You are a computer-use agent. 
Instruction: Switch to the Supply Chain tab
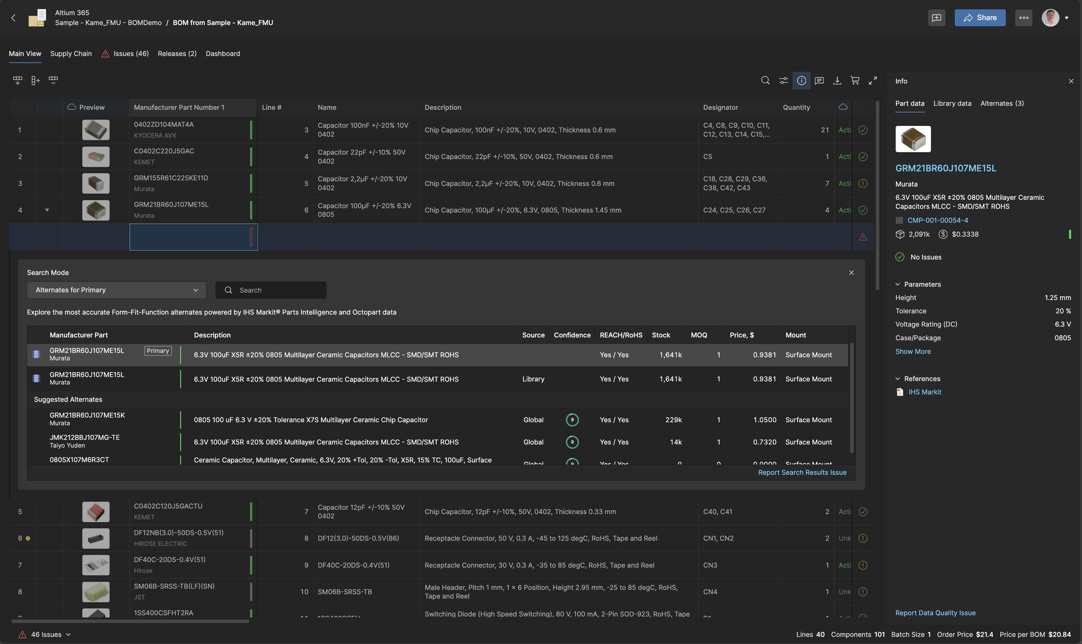[x=71, y=54]
